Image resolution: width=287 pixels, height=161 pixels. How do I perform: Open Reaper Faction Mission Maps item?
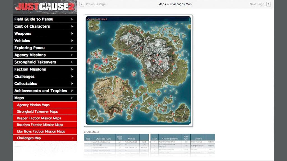45,118
